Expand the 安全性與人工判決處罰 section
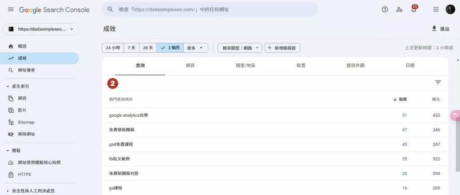 pos(8,191)
